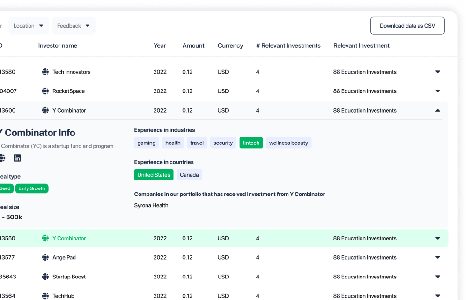
Task: Click the green globe icon in highlighted row
Action: click(45, 238)
